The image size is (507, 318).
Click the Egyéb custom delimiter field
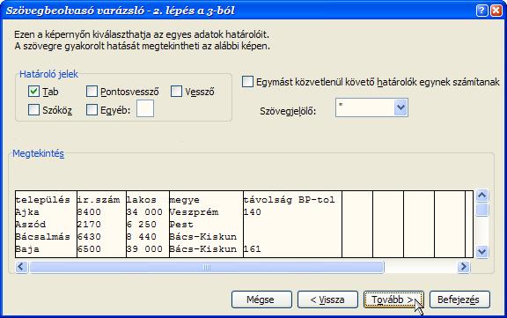coord(145,108)
